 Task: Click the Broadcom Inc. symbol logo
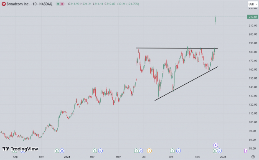pos(4,4)
